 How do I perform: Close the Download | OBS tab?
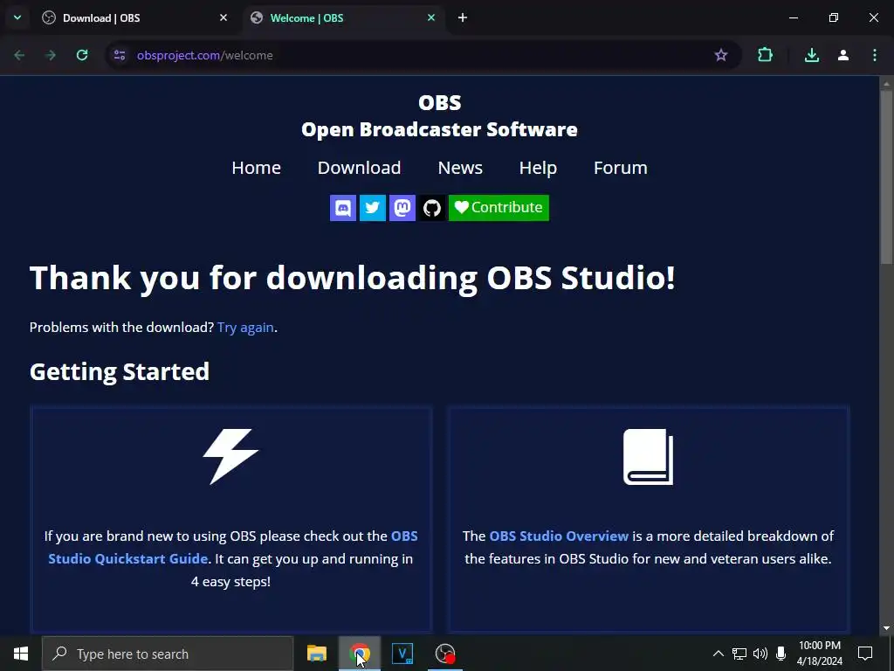pos(223,17)
